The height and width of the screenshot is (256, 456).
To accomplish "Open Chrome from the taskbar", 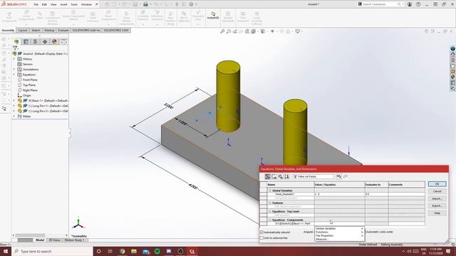I will pos(122,251).
